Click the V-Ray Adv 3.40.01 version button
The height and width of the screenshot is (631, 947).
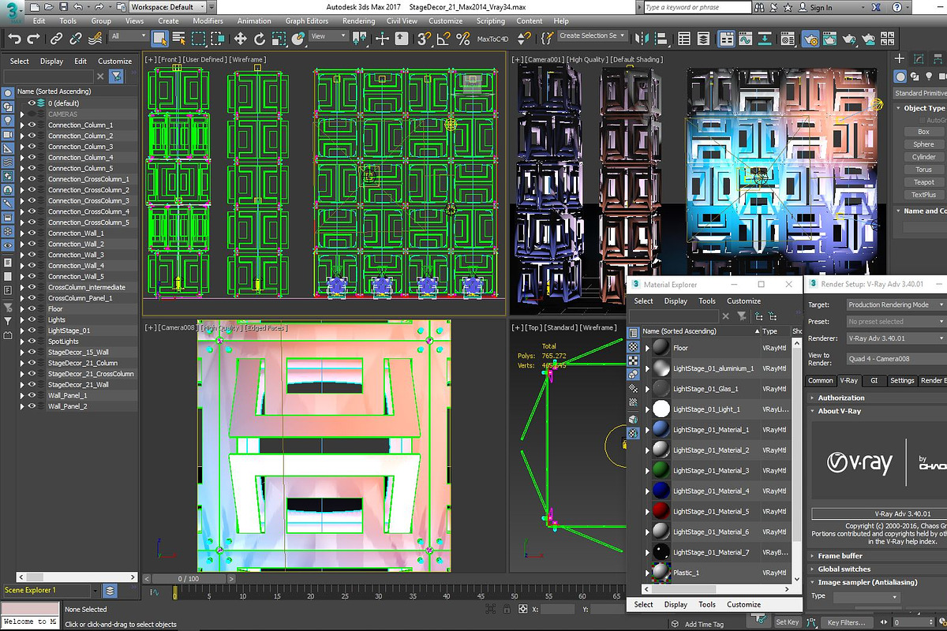coord(879,513)
